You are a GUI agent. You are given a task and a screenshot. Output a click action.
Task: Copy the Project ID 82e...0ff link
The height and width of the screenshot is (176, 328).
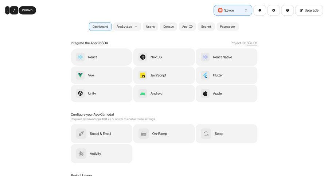(252, 43)
